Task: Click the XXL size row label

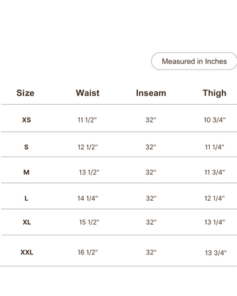Action: click(x=27, y=252)
